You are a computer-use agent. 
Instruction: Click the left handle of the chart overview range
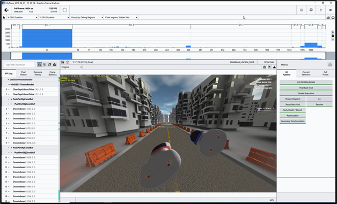pyautogui.click(x=11, y=56)
